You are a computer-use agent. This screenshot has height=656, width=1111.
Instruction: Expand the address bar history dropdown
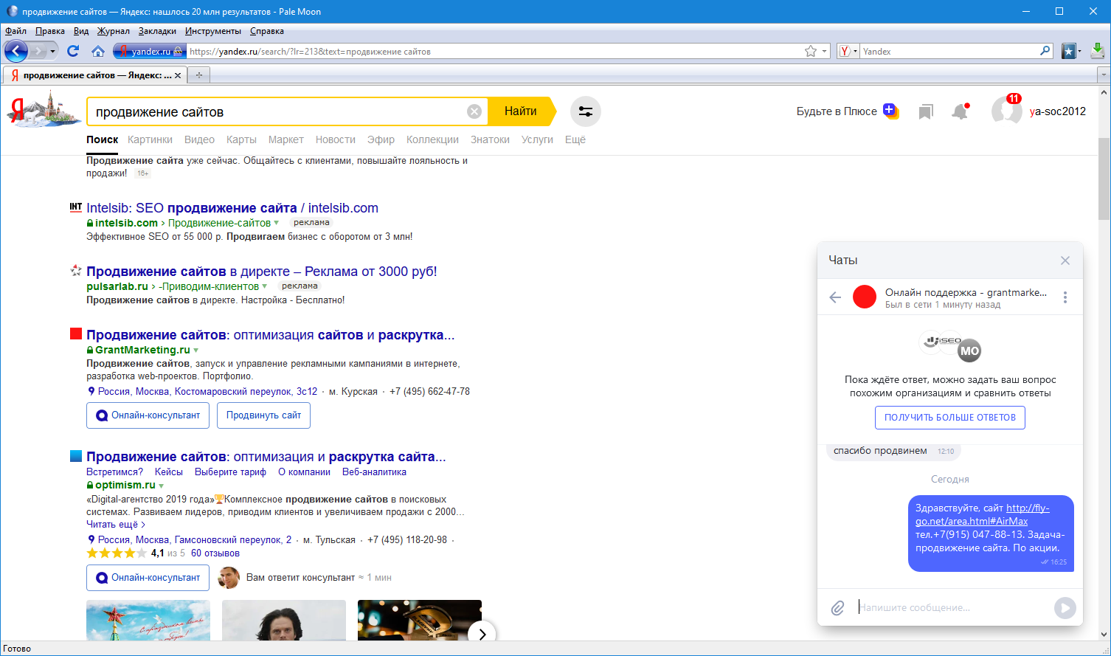tap(826, 51)
